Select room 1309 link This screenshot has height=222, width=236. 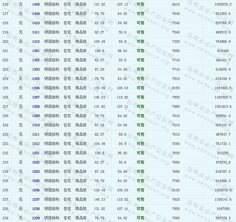36,116
